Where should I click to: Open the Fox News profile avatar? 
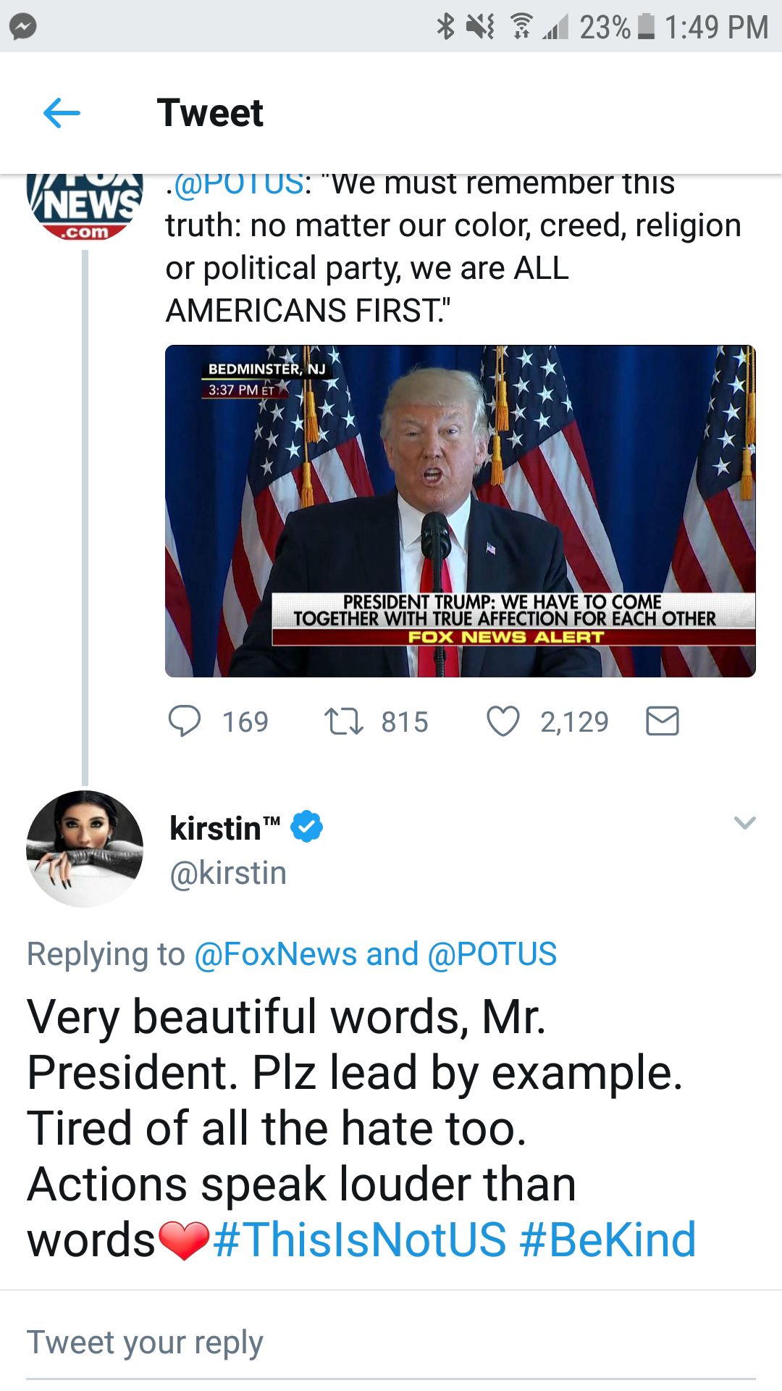(x=85, y=207)
